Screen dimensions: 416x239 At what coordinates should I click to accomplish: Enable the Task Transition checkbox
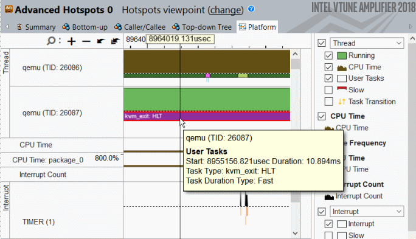coord(328,102)
